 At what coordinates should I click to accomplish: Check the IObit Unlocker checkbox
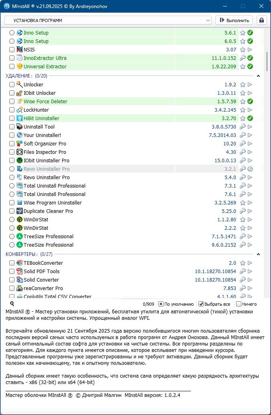click(x=12, y=93)
